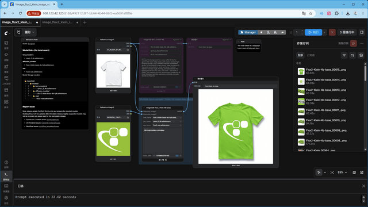Open the 53% zoom level dropdown
The image size is (368, 207).
pos(342,172)
